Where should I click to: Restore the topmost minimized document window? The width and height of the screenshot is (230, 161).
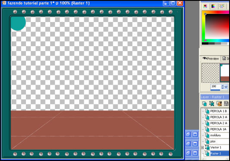[x=188, y=134]
